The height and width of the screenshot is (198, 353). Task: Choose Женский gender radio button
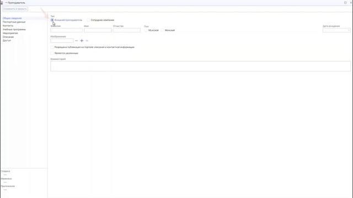pyautogui.click(x=162, y=30)
